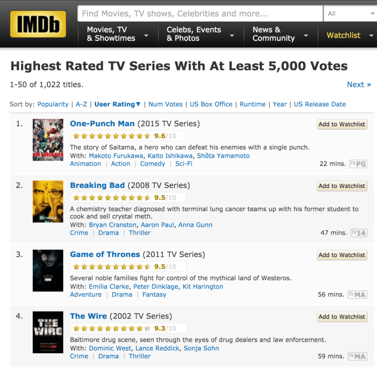Open the One-Punch Man poster thumbnail
The width and height of the screenshot is (377, 368).
point(48,140)
